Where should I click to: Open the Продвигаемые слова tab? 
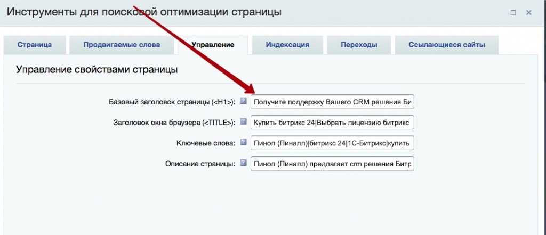122,45
